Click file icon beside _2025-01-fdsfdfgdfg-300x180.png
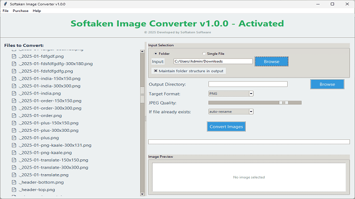The image size is (355, 199). [14, 64]
